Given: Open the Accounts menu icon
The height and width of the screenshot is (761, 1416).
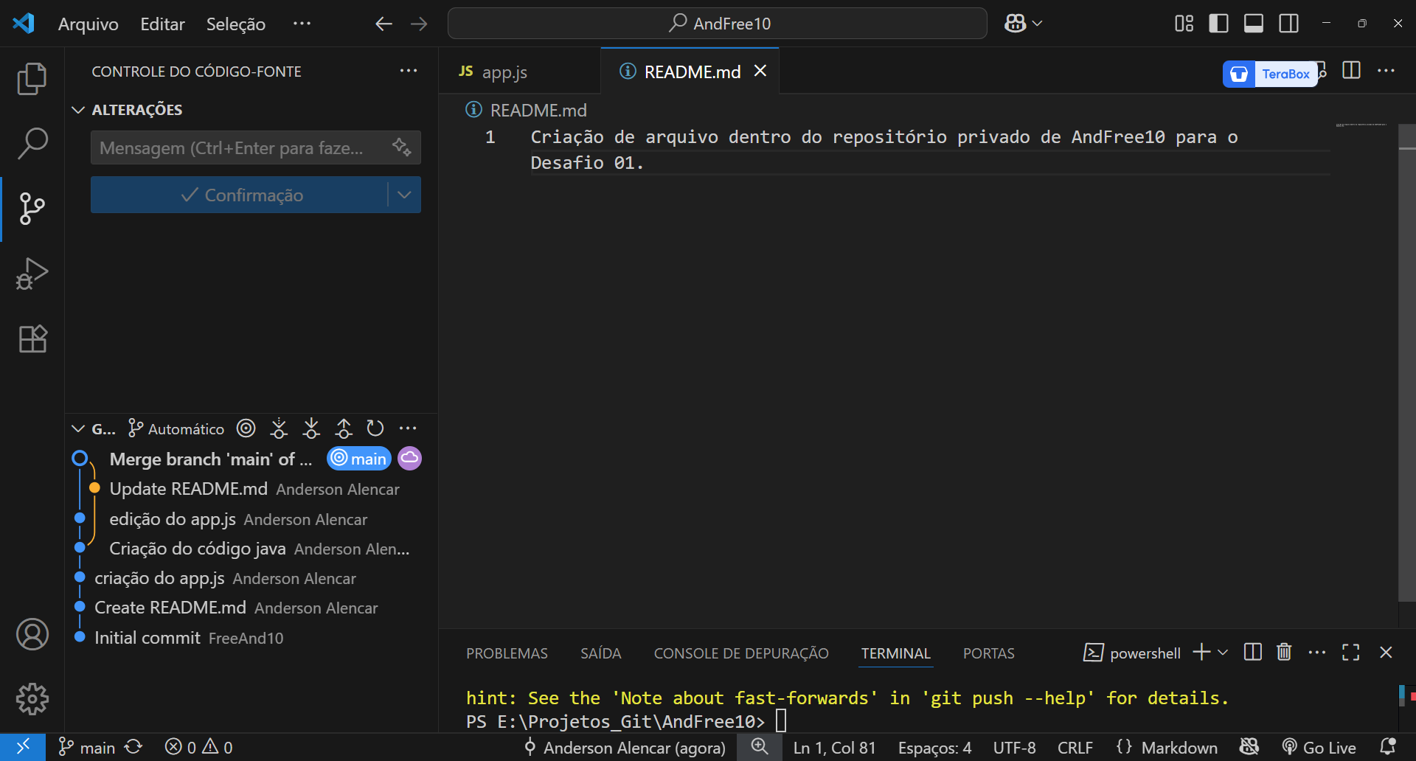Looking at the screenshot, I should click(x=32, y=634).
